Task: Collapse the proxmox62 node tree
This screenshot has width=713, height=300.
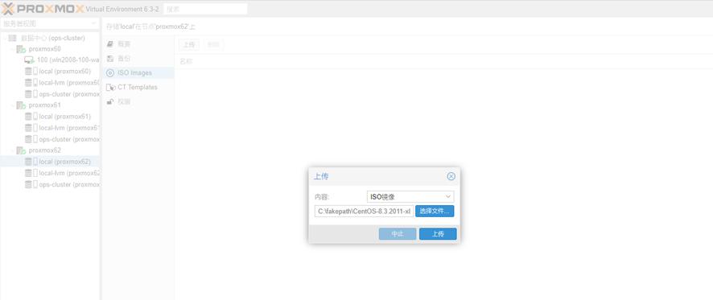Action: (12, 150)
